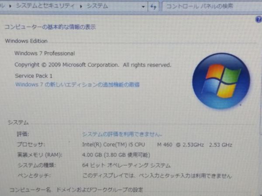Viewport: 262px width, 196px height.
Task: Click the Service Pack 1 text
Action: [x=34, y=76]
